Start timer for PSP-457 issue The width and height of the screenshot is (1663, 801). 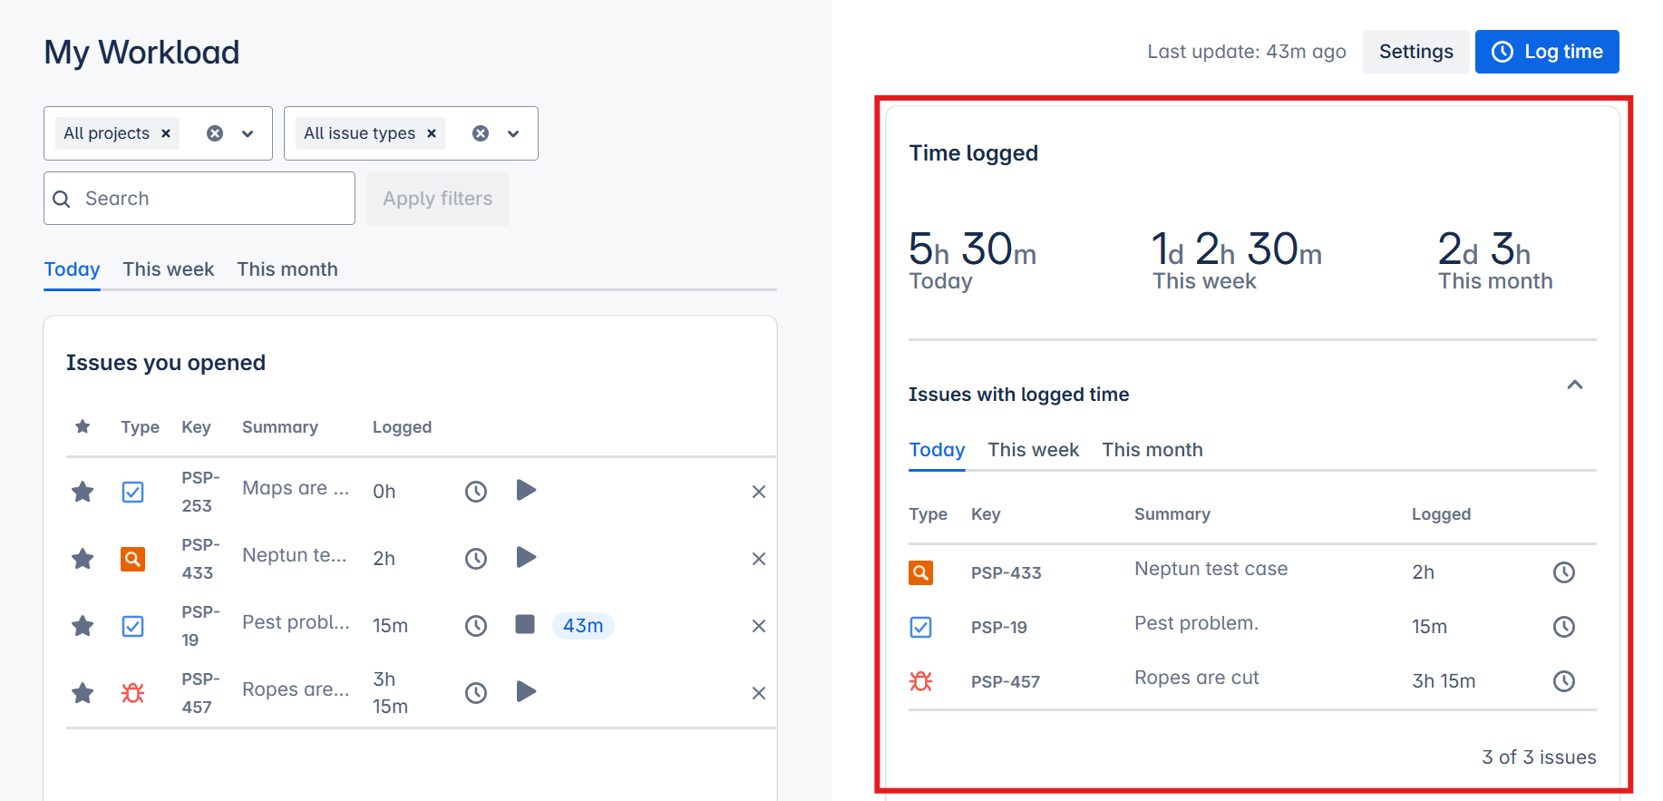(526, 692)
